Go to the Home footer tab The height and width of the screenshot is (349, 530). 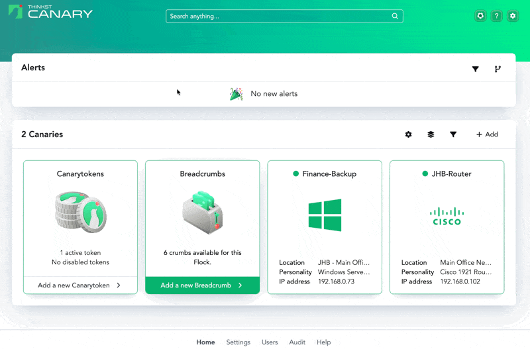tap(205, 342)
